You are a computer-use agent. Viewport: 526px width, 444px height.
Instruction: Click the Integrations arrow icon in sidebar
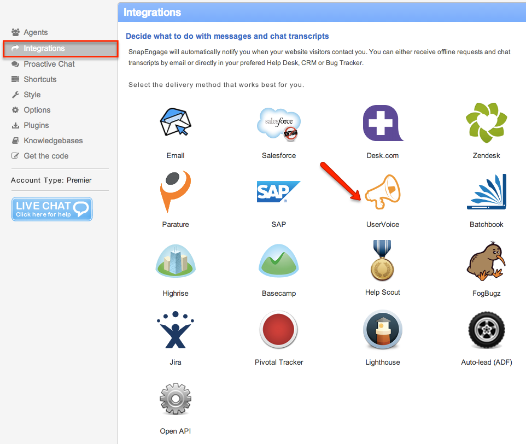(15, 48)
